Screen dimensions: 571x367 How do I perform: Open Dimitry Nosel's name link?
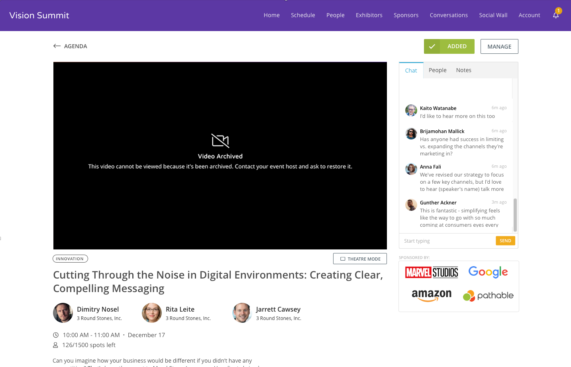pyautogui.click(x=98, y=309)
